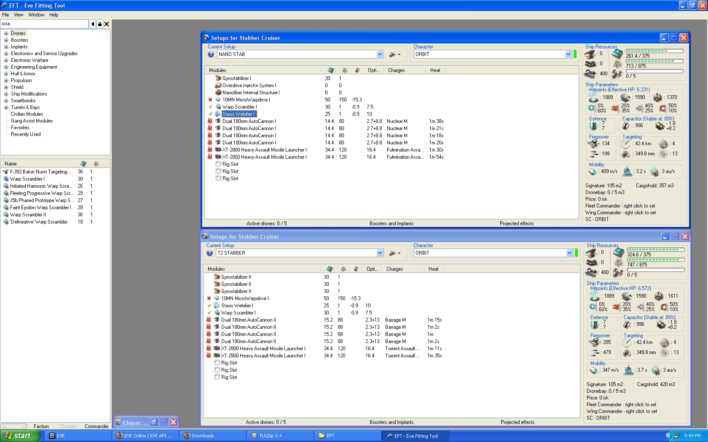Expand the Propulsion category

click(x=6, y=80)
